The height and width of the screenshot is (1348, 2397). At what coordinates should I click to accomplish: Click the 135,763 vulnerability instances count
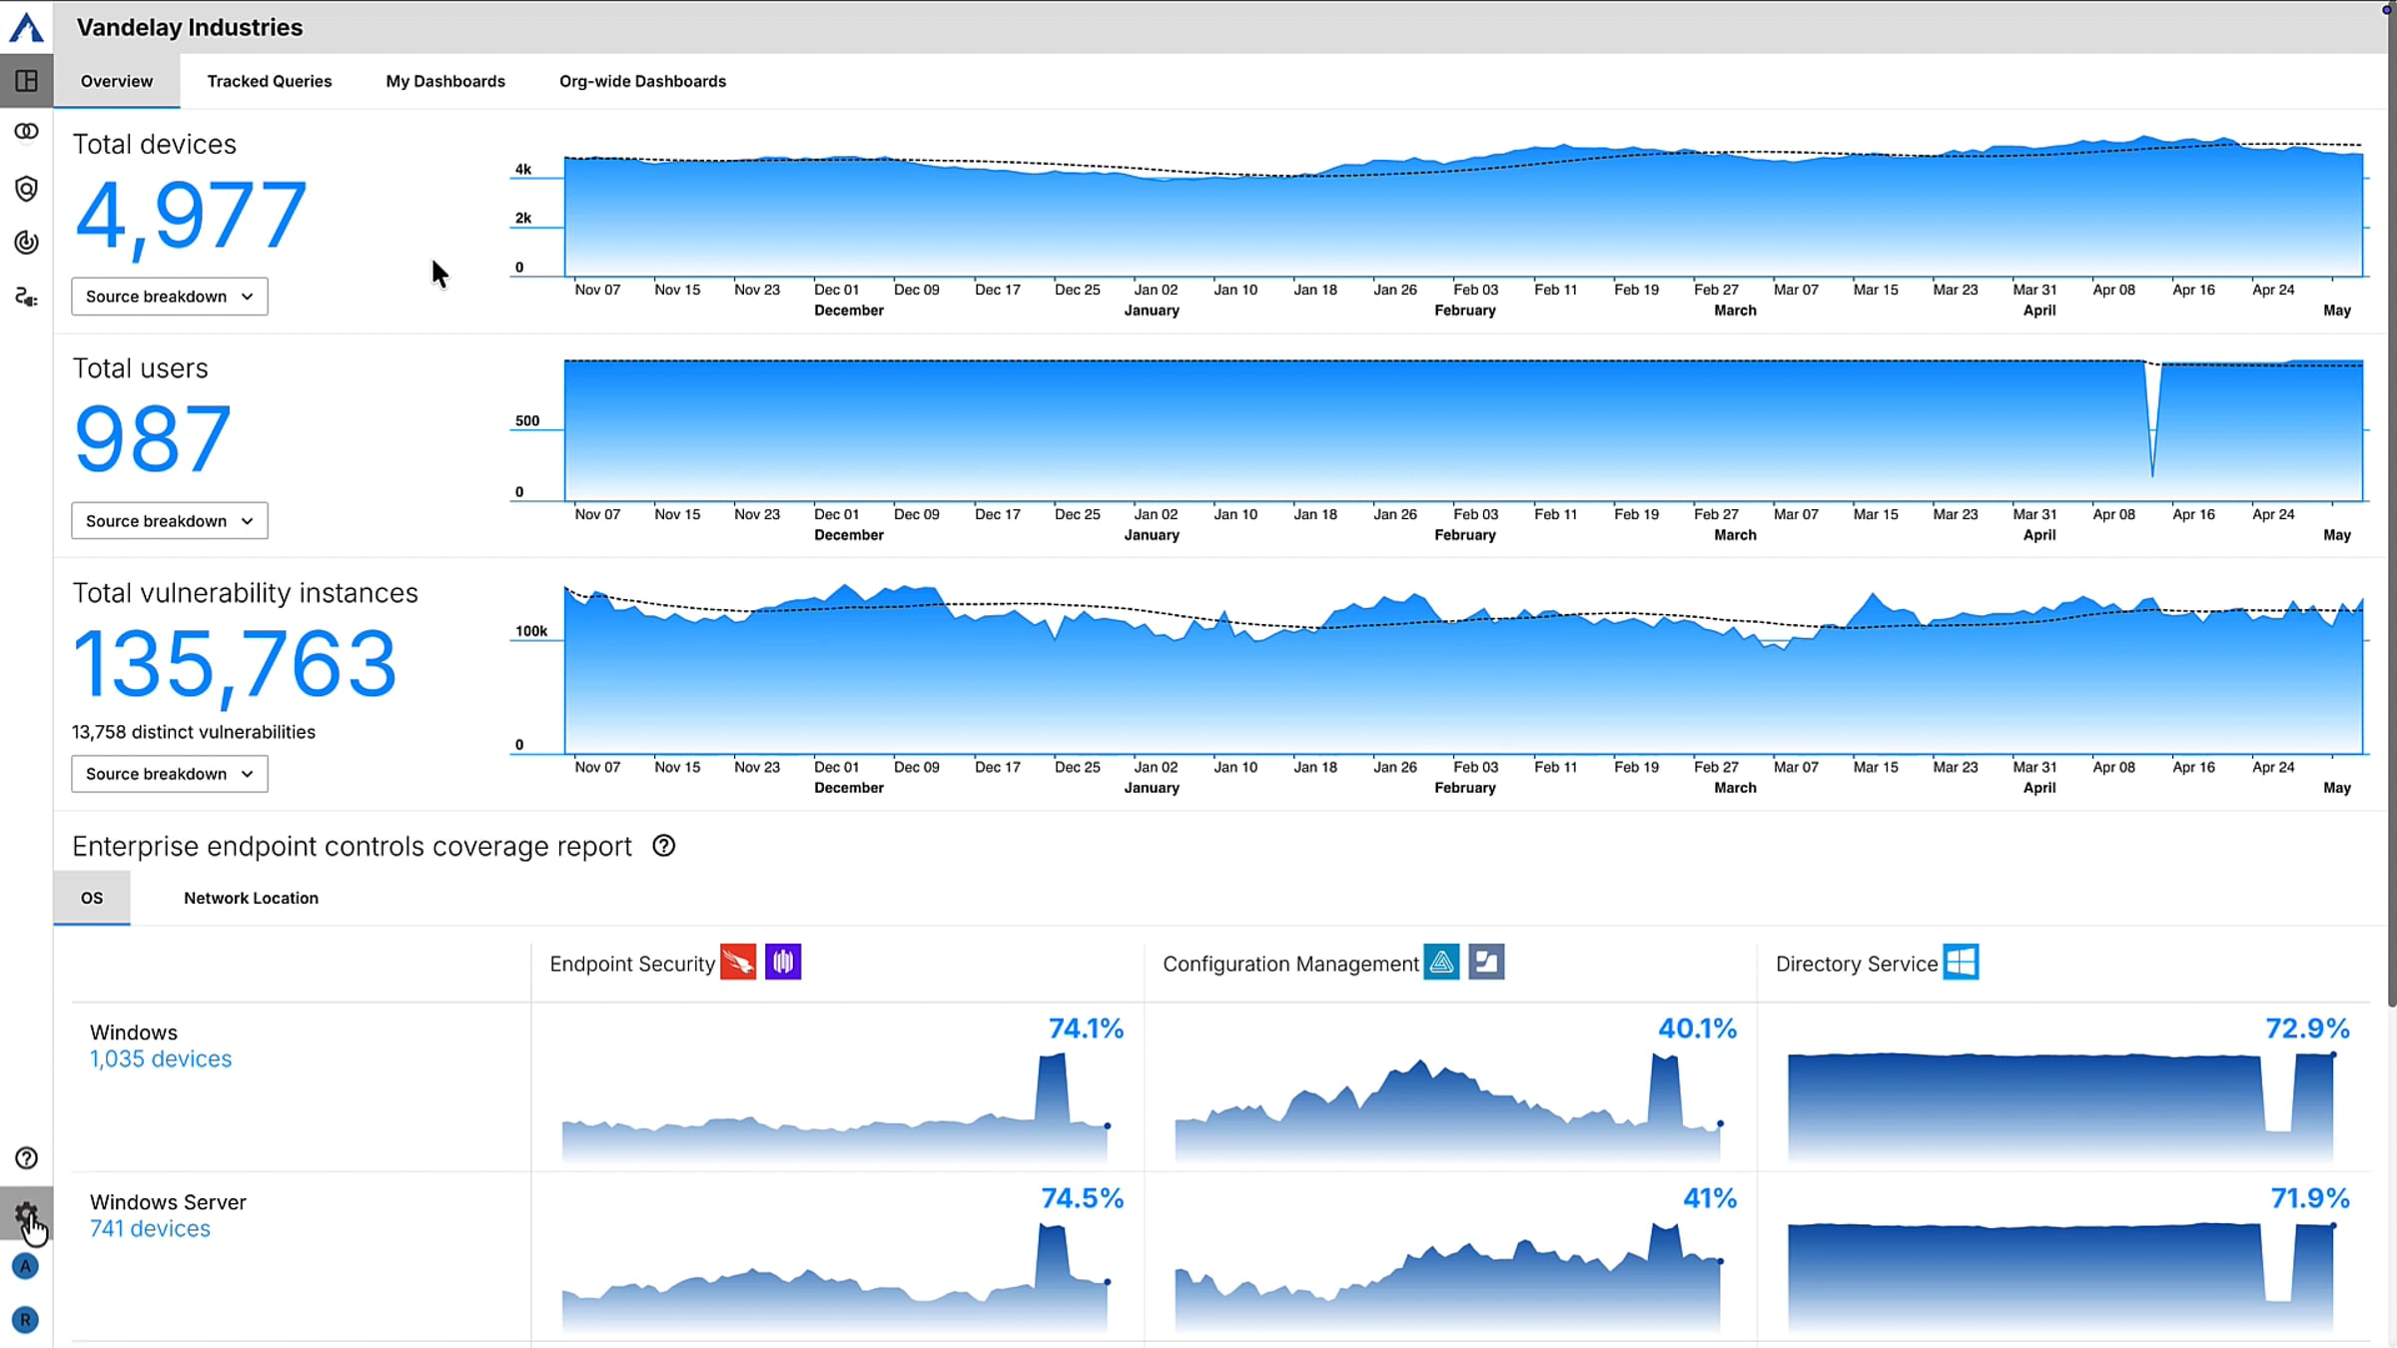tap(235, 665)
